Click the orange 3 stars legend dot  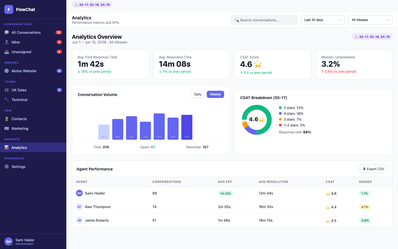(280, 119)
